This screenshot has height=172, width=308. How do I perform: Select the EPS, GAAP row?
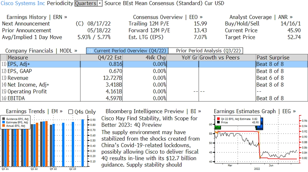tap(154, 71)
